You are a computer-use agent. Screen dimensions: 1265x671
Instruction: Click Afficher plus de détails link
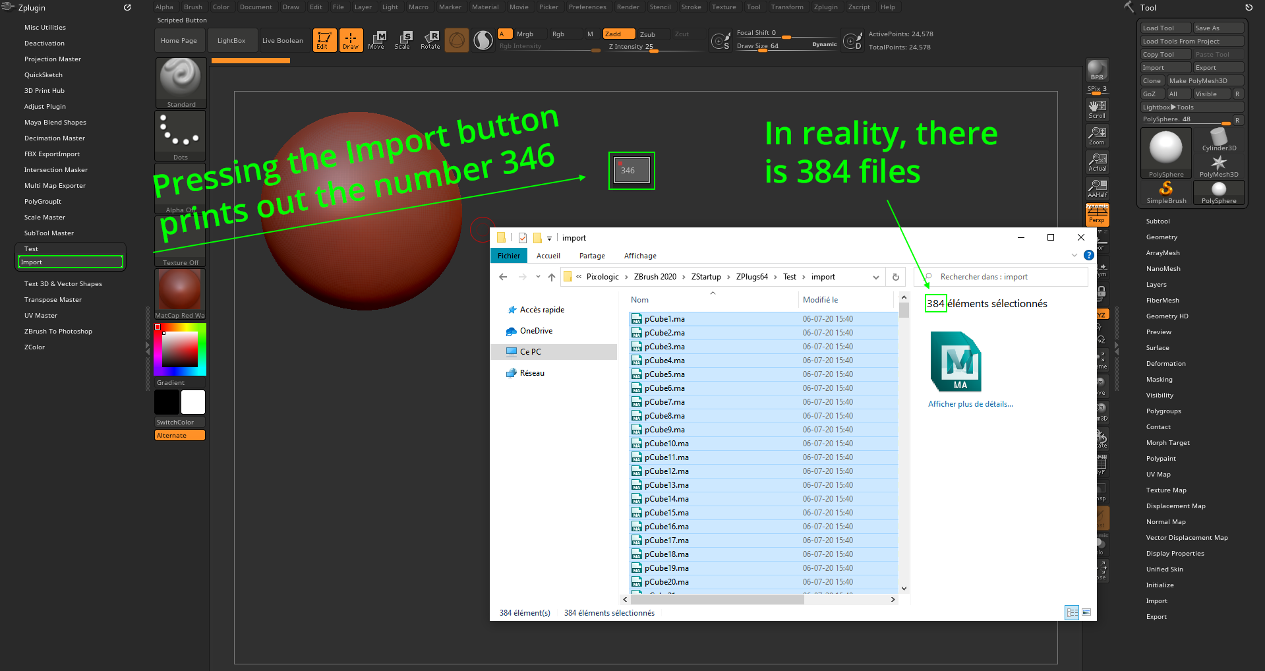coord(970,404)
